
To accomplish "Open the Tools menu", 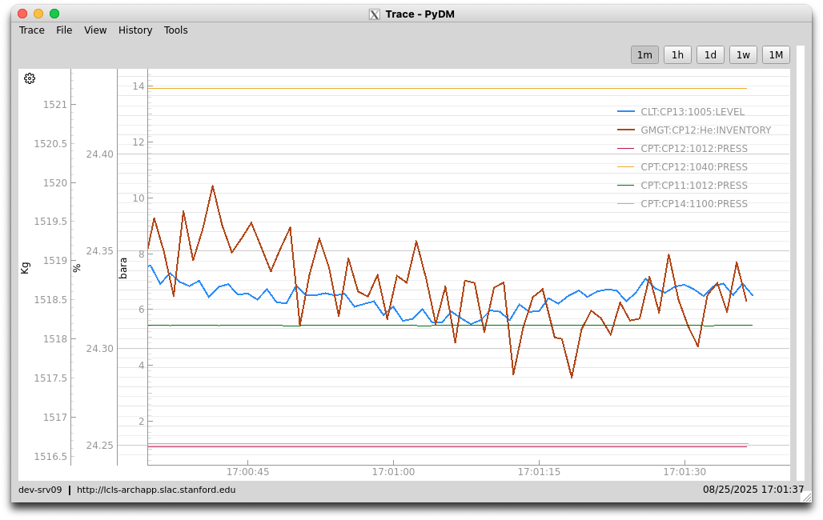I will [175, 30].
